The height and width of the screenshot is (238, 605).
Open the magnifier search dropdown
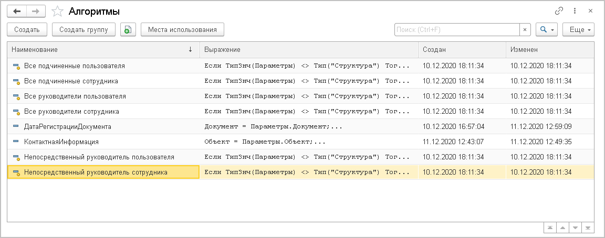pos(546,30)
